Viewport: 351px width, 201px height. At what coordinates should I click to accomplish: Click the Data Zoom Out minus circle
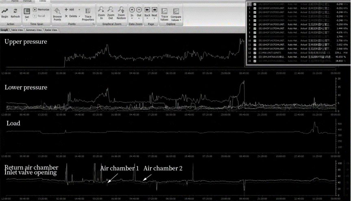click(139, 10)
